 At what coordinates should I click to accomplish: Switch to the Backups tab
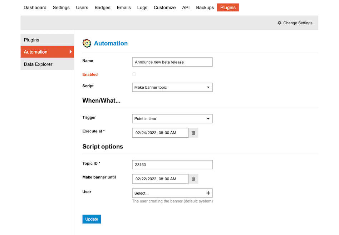pyautogui.click(x=205, y=7)
